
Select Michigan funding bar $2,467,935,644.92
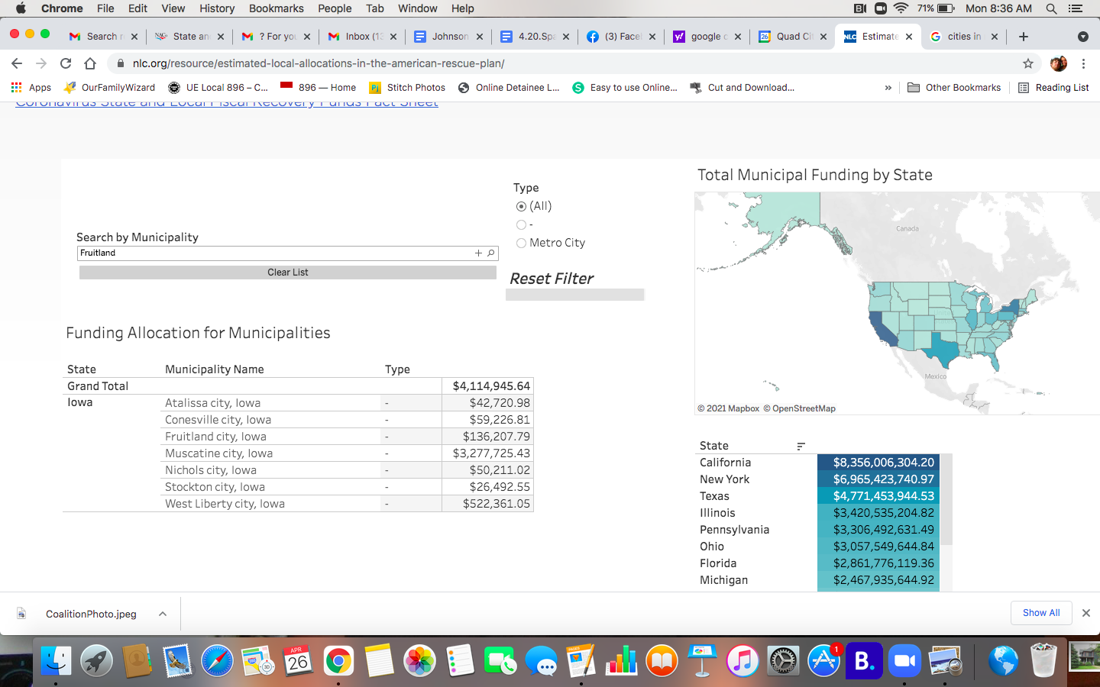[878, 580]
